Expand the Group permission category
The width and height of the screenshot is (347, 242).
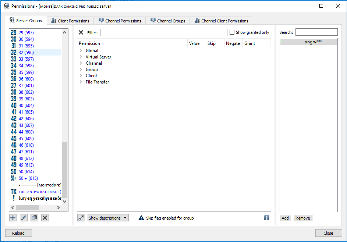pyautogui.click(x=81, y=70)
